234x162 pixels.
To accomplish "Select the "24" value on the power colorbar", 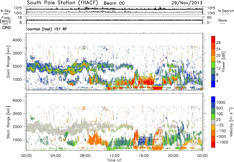I will coord(218,49).
